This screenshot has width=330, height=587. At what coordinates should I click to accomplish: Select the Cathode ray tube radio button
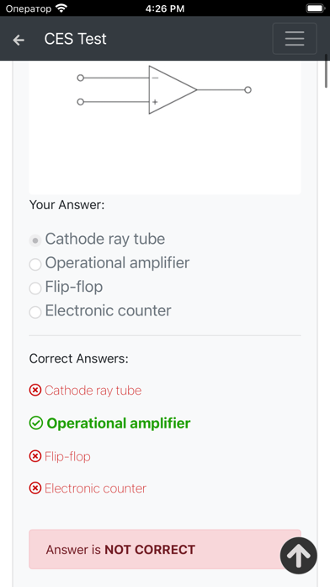tap(35, 240)
